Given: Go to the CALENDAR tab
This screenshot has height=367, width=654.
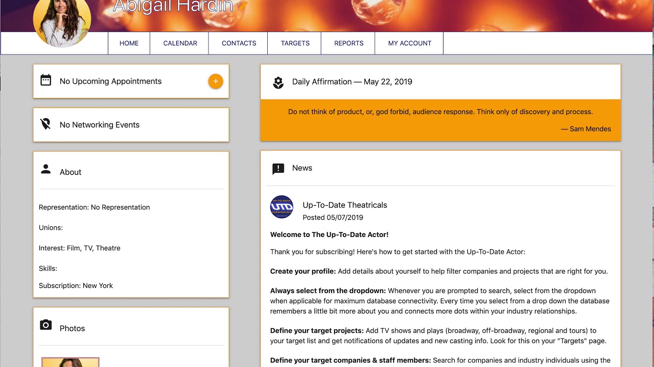Looking at the screenshot, I should pos(180,43).
